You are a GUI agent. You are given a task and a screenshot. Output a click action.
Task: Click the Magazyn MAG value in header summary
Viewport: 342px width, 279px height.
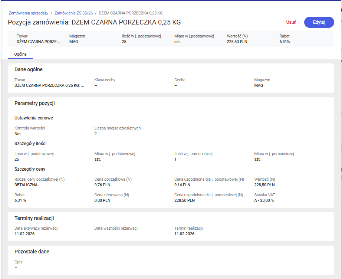coord(73,42)
